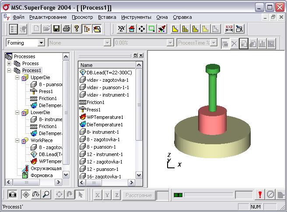
Task: Open the Просмотр menu
Action: pos(82,17)
